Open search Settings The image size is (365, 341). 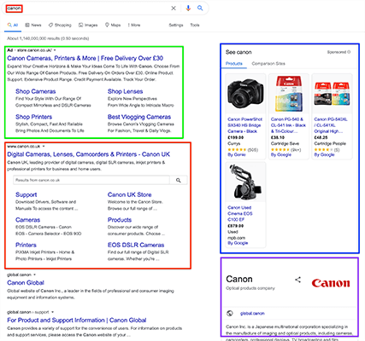tap(176, 25)
